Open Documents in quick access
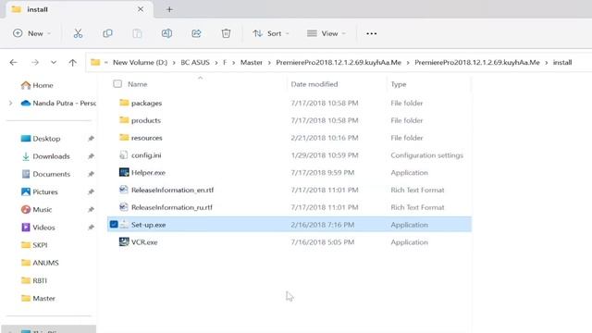Screen dimensions: 592x333 click(45, 174)
